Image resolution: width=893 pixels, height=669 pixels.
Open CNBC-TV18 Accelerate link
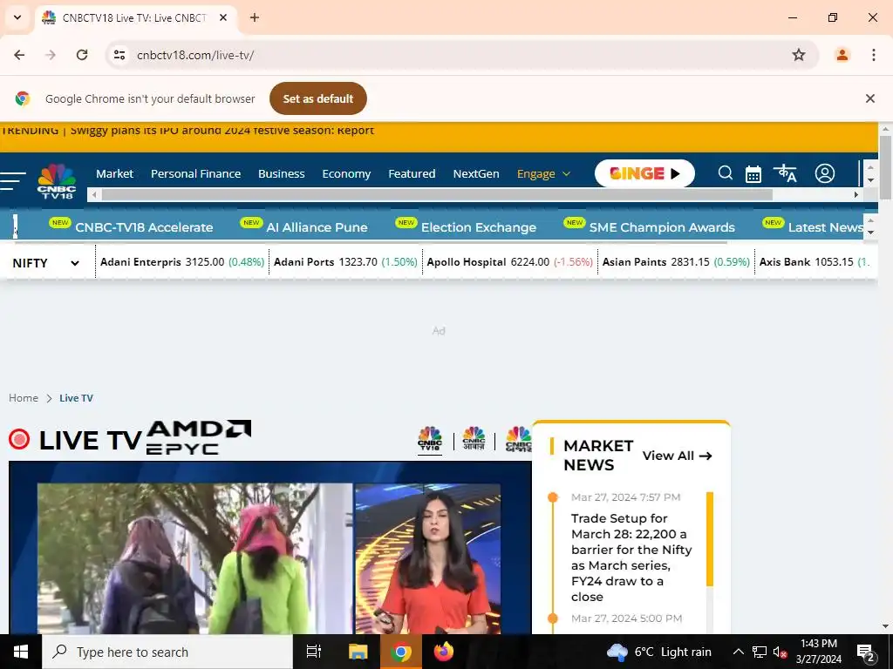[144, 227]
